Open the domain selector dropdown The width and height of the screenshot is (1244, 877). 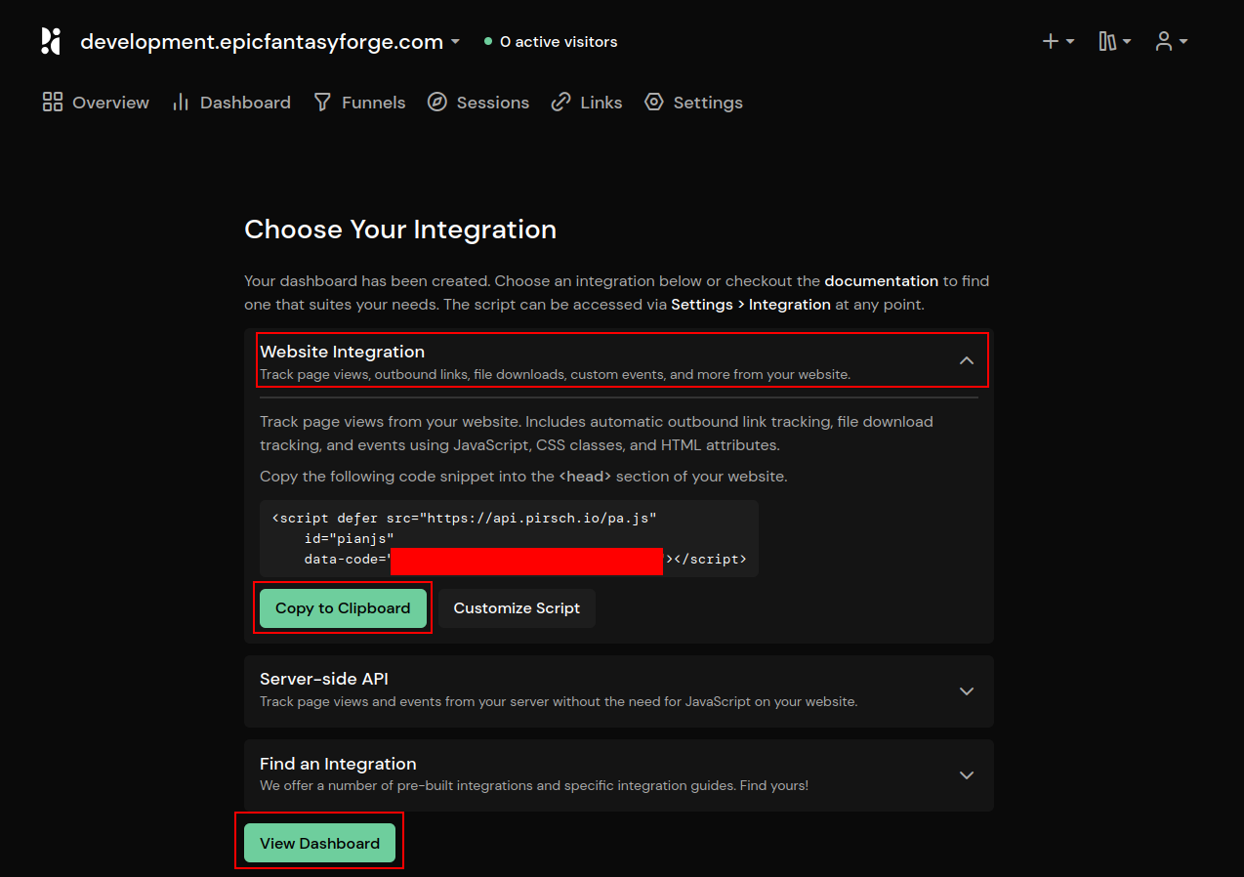click(270, 41)
